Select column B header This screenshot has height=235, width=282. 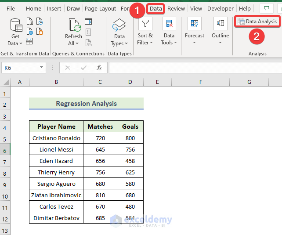coord(56,82)
